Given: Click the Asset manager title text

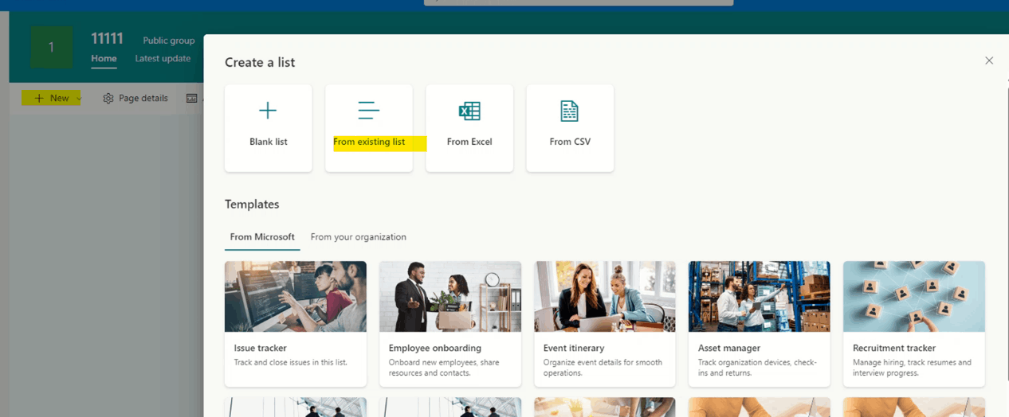Looking at the screenshot, I should point(729,348).
